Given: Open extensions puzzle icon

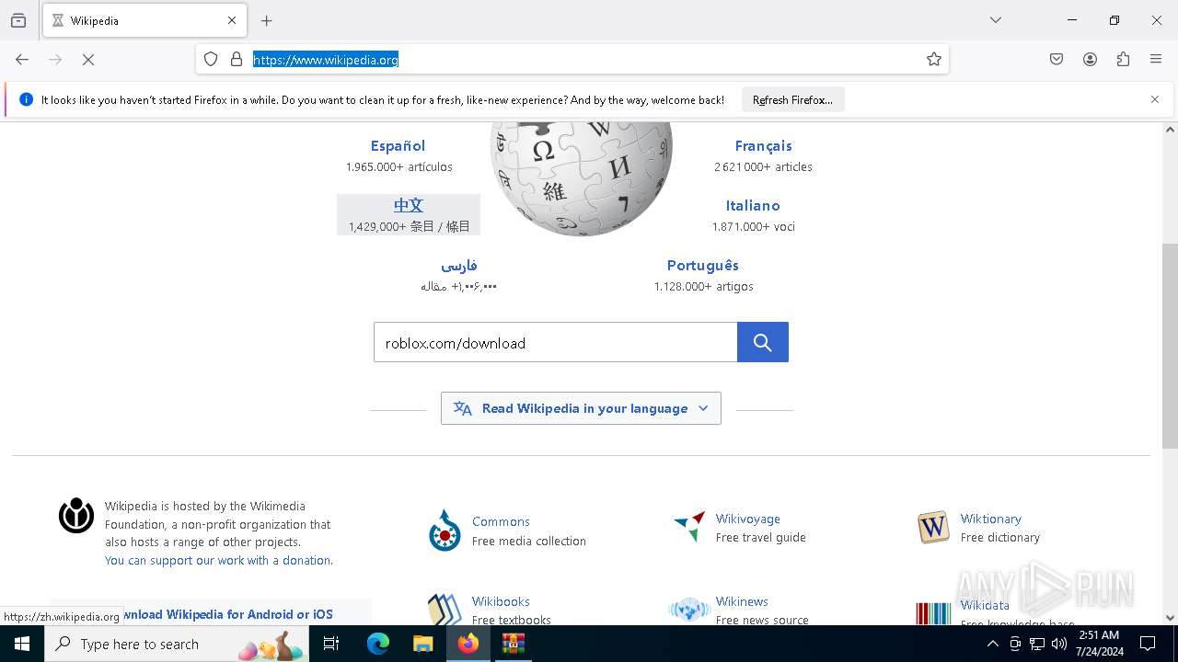Looking at the screenshot, I should pos(1123,60).
